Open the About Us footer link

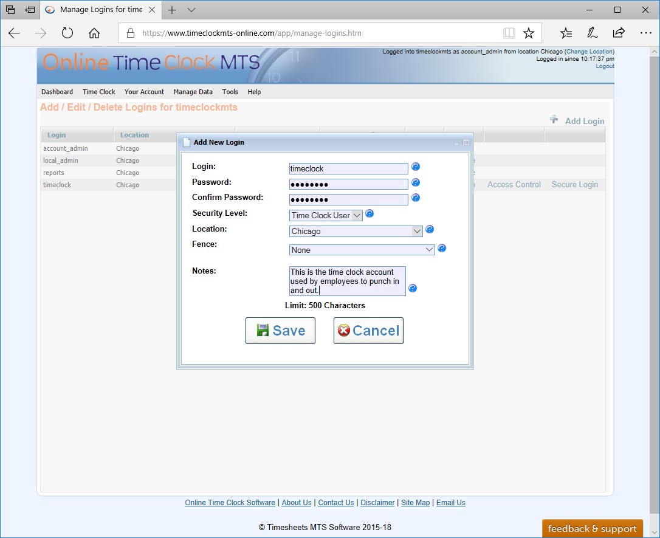pos(297,503)
